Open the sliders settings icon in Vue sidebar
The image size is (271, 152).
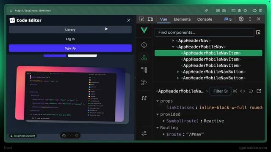point(144,133)
